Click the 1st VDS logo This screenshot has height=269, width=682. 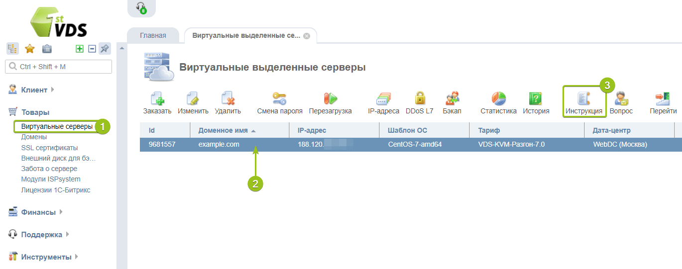[x=58, y=22]
